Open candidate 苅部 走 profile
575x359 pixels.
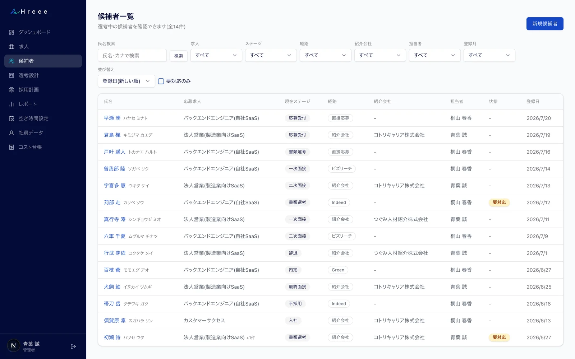tap(112, 202)
